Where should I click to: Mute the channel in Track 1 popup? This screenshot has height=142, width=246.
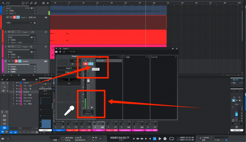(86, 61)
